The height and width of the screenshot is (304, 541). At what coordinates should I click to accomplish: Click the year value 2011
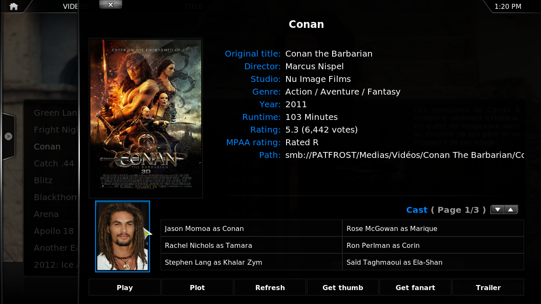click(296, 104)
